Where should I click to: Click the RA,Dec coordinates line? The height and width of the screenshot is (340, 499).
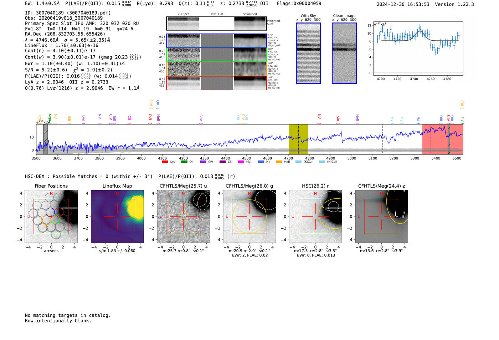(65, 34)
